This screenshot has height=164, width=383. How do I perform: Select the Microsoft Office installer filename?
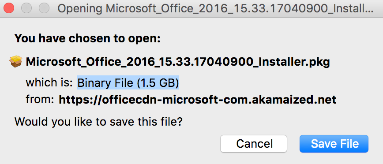[x=178, y=62]
